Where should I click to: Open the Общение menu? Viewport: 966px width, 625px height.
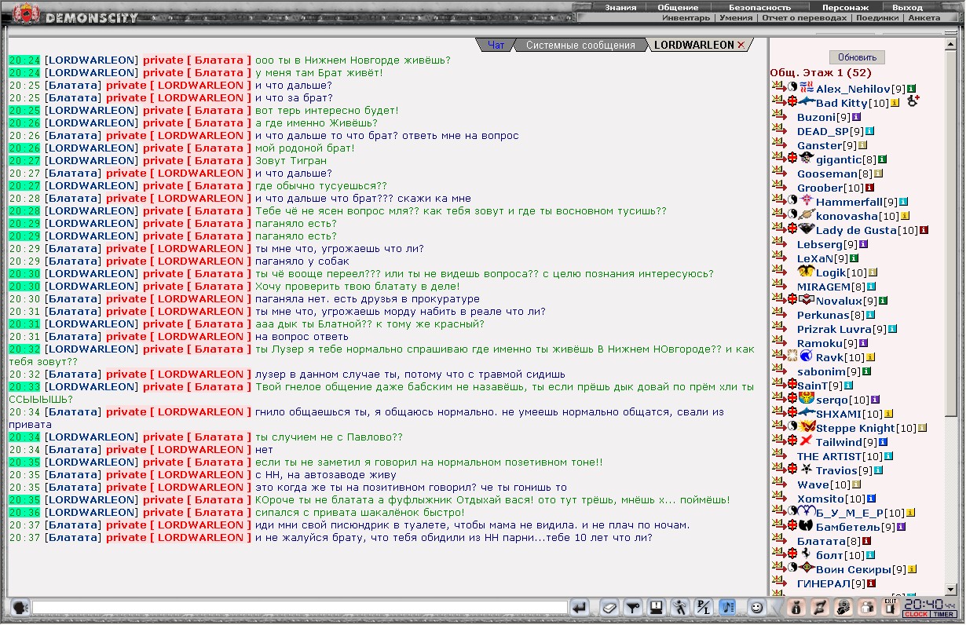coord(678,7)
